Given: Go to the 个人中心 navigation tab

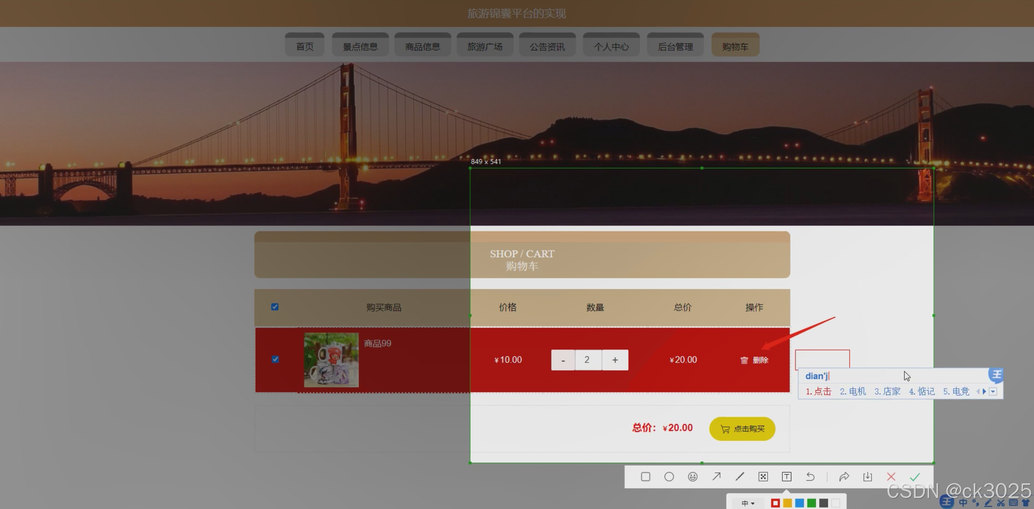Looking at the screenshot, I should [x=611, y=47].
